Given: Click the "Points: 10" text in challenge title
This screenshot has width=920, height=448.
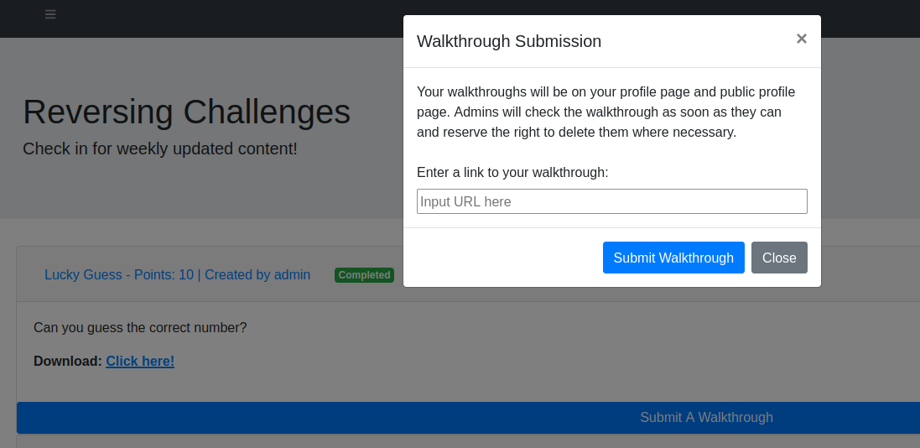Looking at the screenshot, I should tap(165, 274).
